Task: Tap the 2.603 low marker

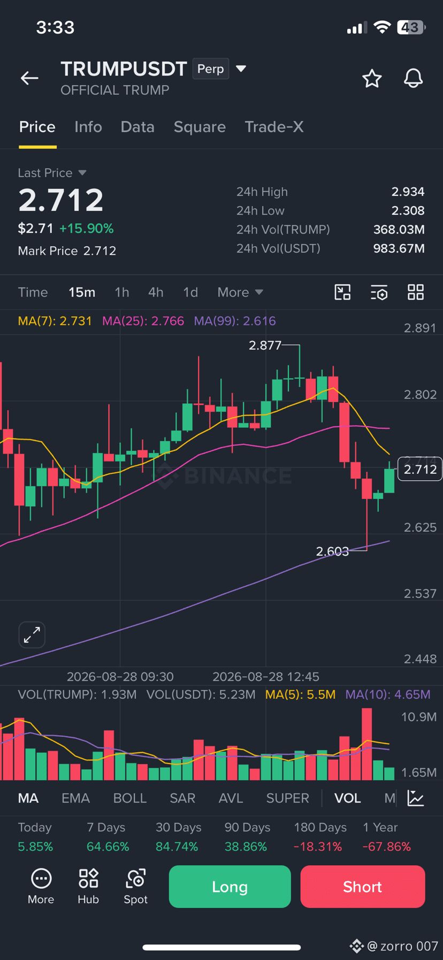Action: [x=332, y=551]
